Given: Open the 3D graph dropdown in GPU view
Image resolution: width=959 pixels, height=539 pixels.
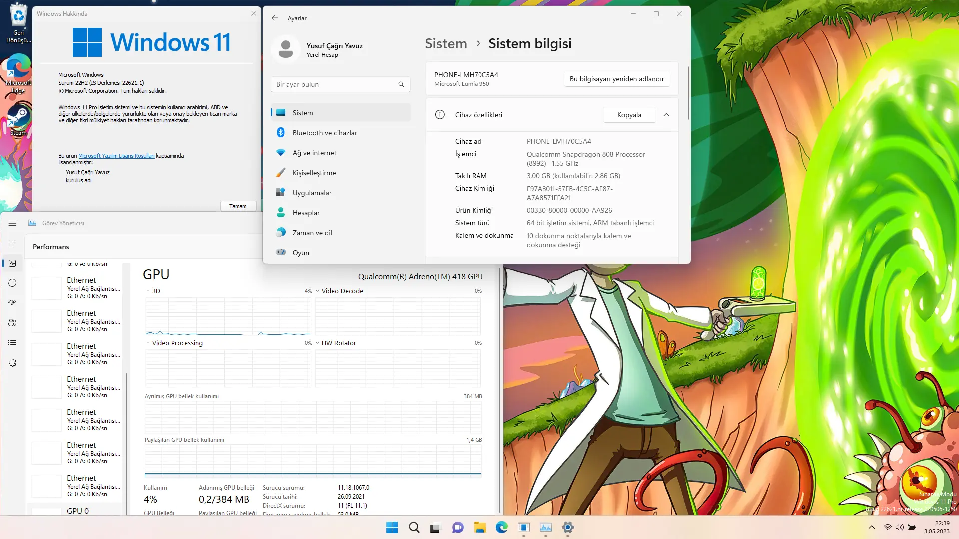Looking at the screenshot, I should [148, 291].
